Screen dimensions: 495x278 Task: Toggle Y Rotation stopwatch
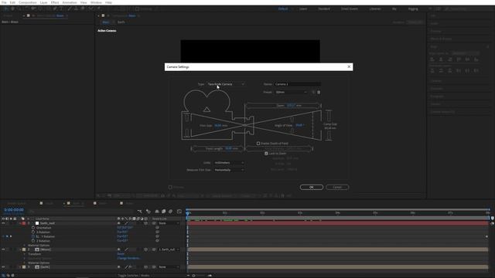click(33, 236)
